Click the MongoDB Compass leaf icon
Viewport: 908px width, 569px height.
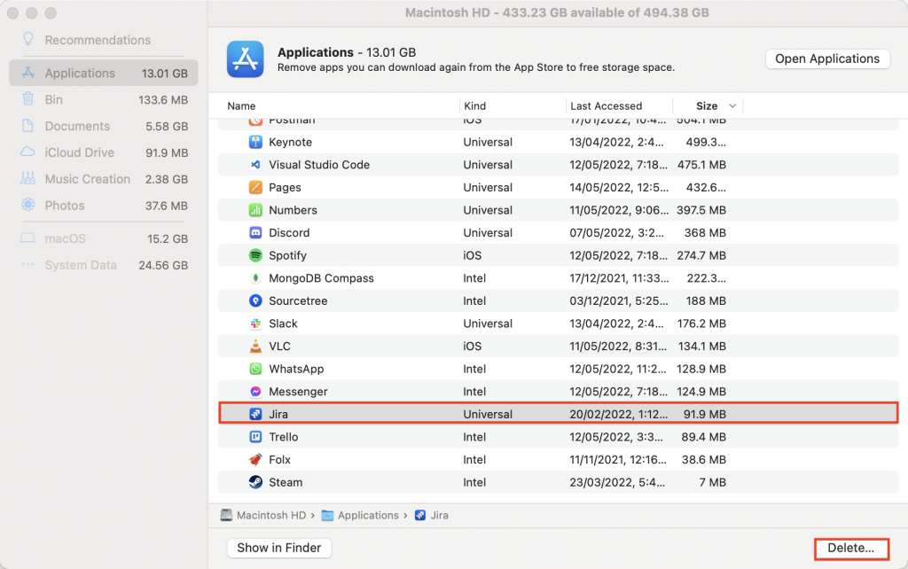255,277
